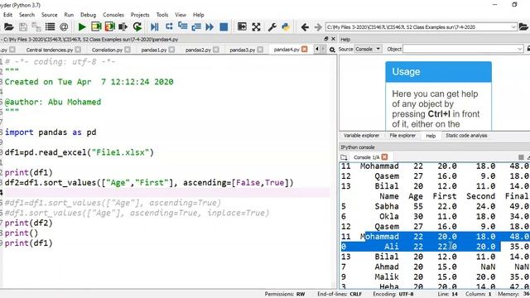Click the Encoding UTF-8 status bar entry
Screen dimensions: 530x298
point(393,294)
